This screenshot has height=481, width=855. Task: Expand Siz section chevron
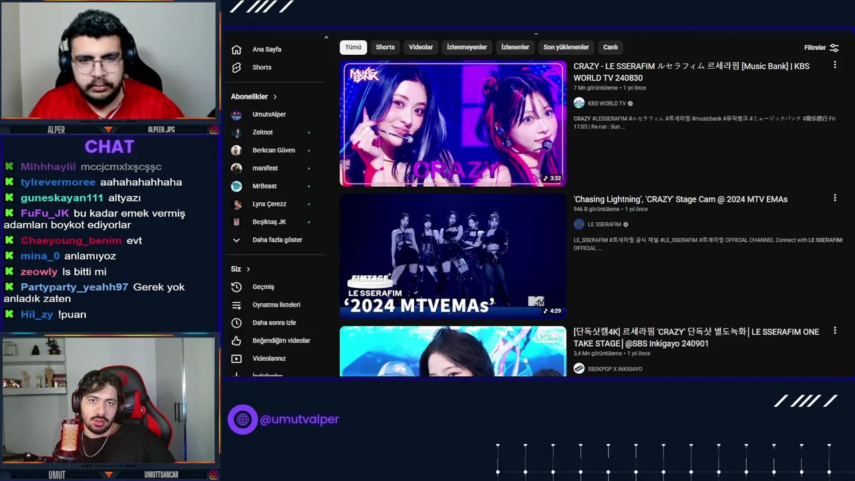[x=248, y=269]
